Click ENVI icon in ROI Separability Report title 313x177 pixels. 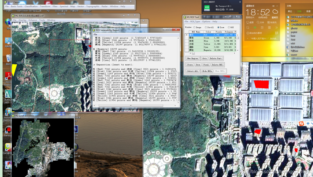click(x=94, y=30)
